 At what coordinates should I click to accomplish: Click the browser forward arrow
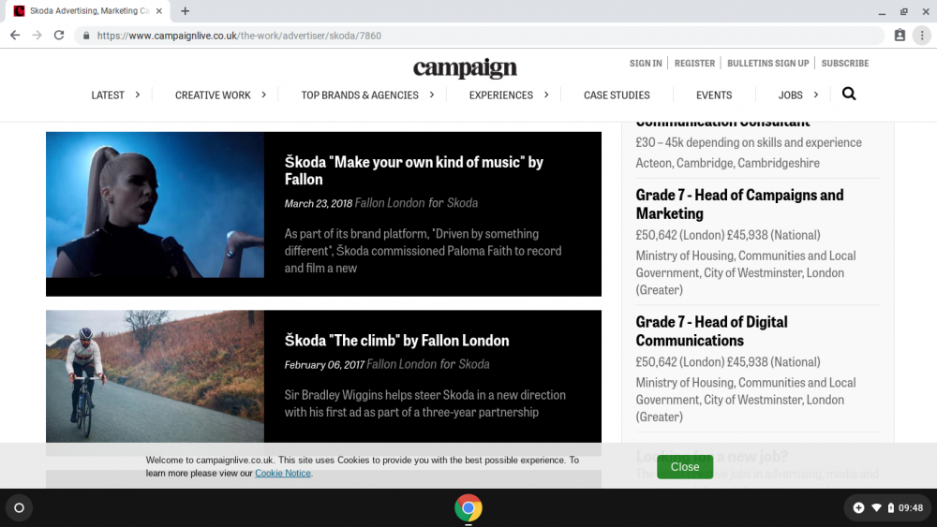tap(37, 36)
